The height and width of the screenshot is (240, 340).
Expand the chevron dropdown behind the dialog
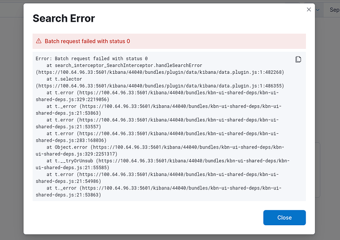[318, 10]
